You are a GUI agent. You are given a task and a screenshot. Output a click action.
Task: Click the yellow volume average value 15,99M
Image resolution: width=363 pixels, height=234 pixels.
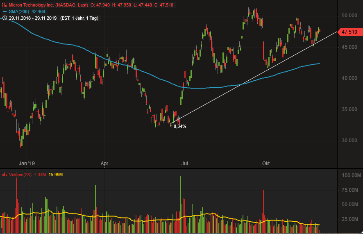pos(55,175)
